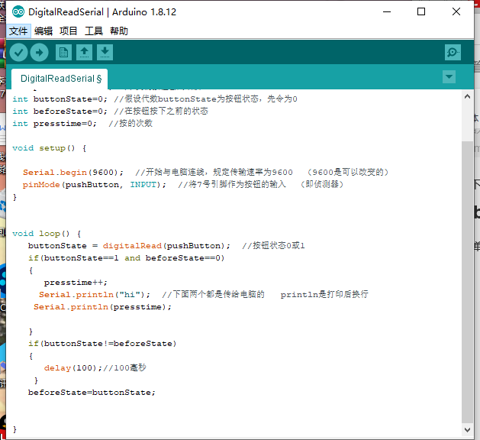The height and width of the screenshot is (440, 480).
Task: Click the scrollbar down arrow in editor
Action: click(467, 429)
